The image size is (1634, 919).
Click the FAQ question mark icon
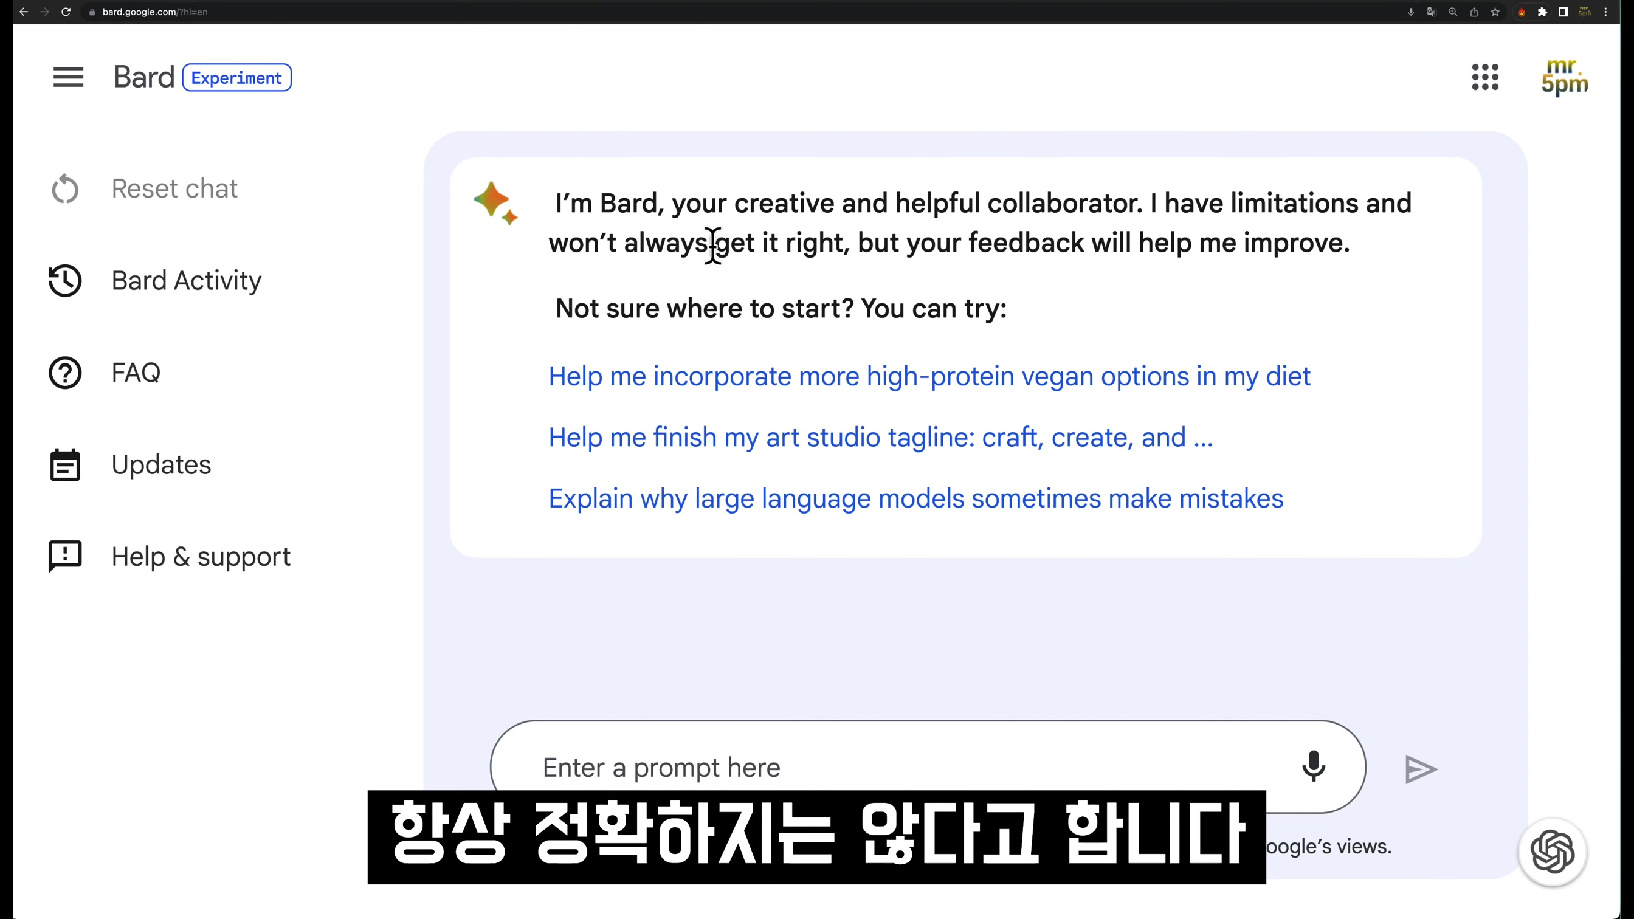(64, 373)
